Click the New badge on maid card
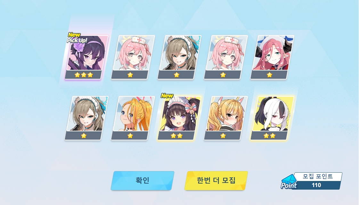 pos(167,95)
